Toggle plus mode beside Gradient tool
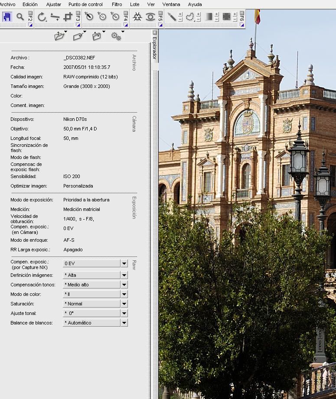The image size is (336, 399). [x=216, y=14]
